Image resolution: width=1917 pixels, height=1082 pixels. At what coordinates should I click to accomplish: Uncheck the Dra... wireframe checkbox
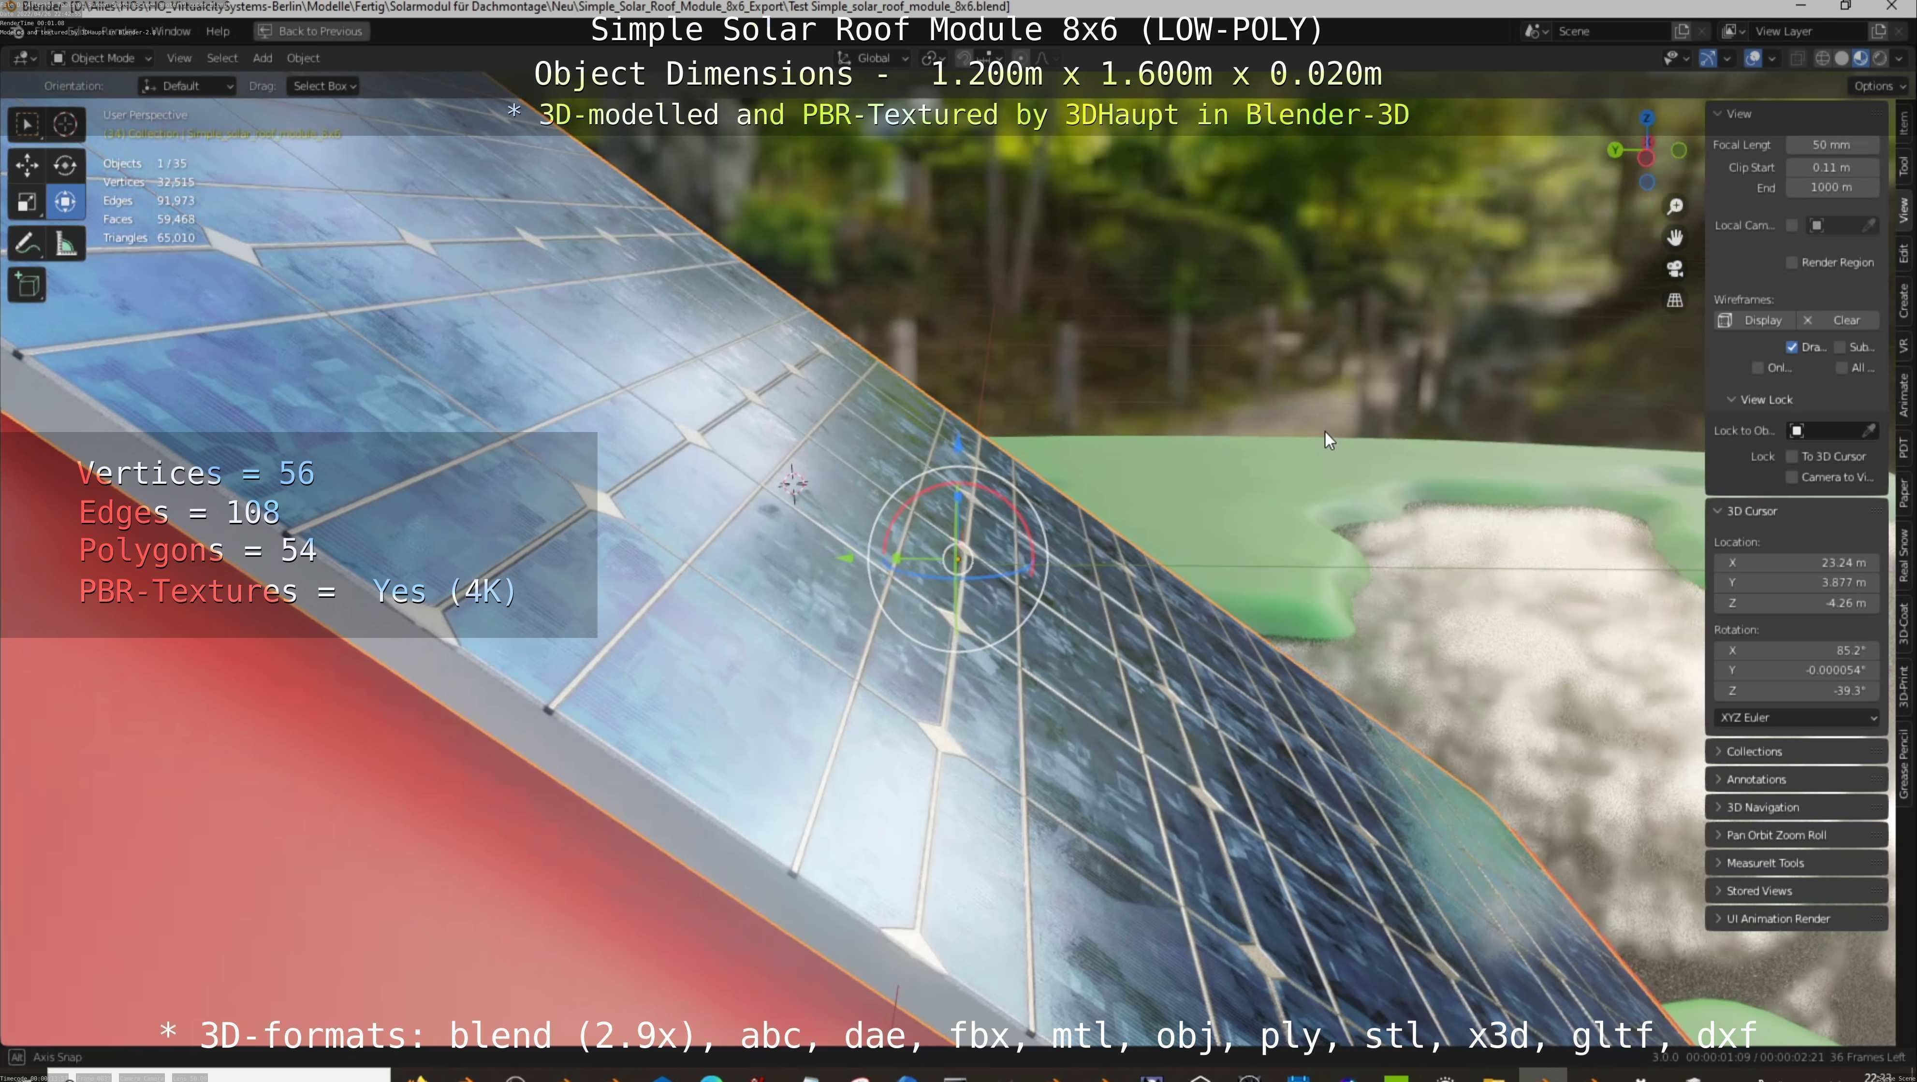click(x=1792, y=348)
